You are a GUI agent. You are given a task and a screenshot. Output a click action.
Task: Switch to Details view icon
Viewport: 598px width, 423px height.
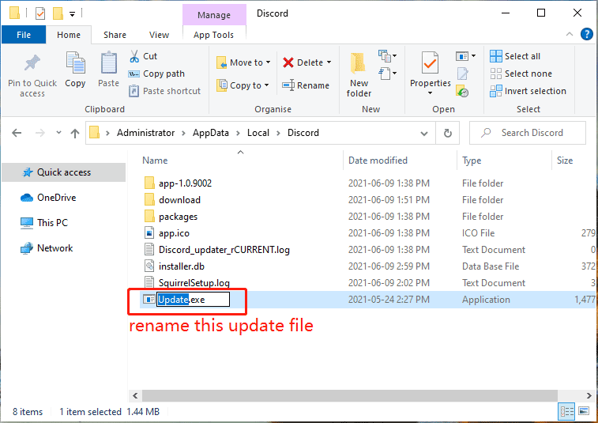[x=566, y=412]
